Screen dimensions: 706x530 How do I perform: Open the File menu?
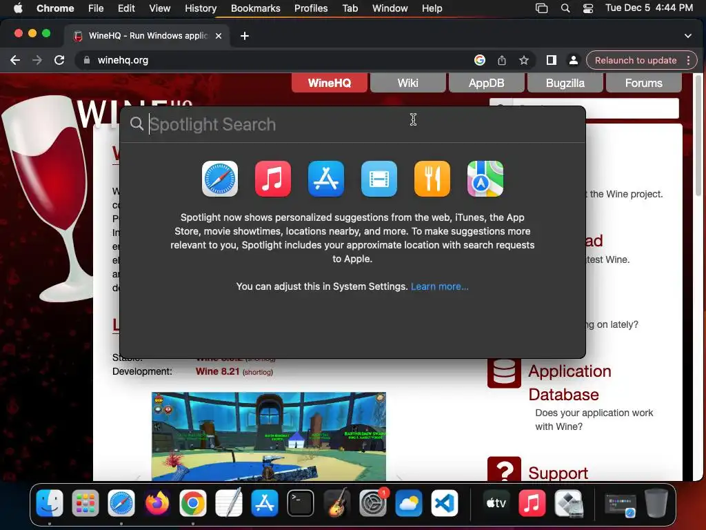pos(96,8)
